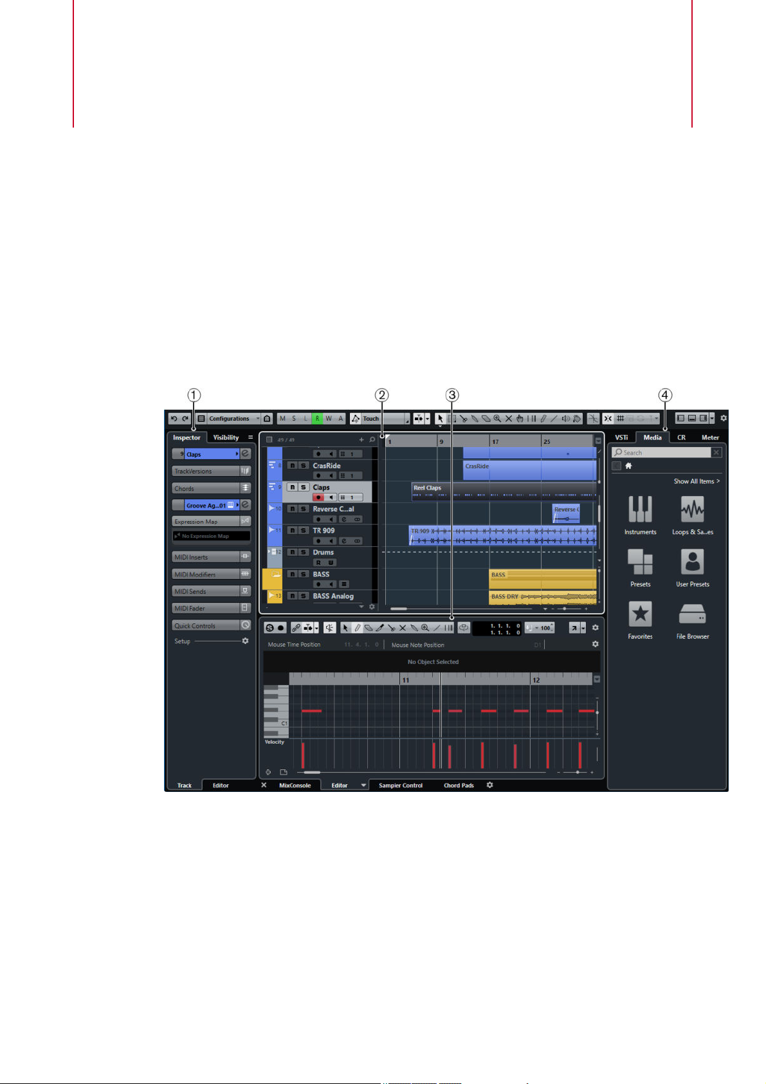
Task: Select the Zoom tool in the top toolbar
Action: pyautogui.click(x=497, y=418)
